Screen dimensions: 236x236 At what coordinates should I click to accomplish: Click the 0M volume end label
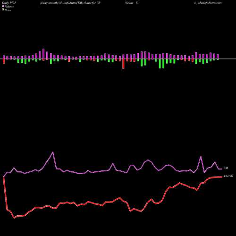tap(226, 168)
